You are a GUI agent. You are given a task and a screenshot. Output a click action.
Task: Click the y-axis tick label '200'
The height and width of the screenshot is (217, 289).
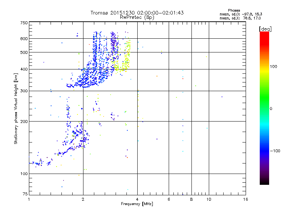point(24,122)
